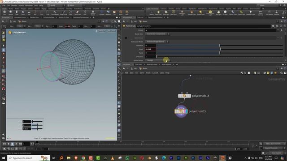Switch to the Material Palette tab

point(152,64)
